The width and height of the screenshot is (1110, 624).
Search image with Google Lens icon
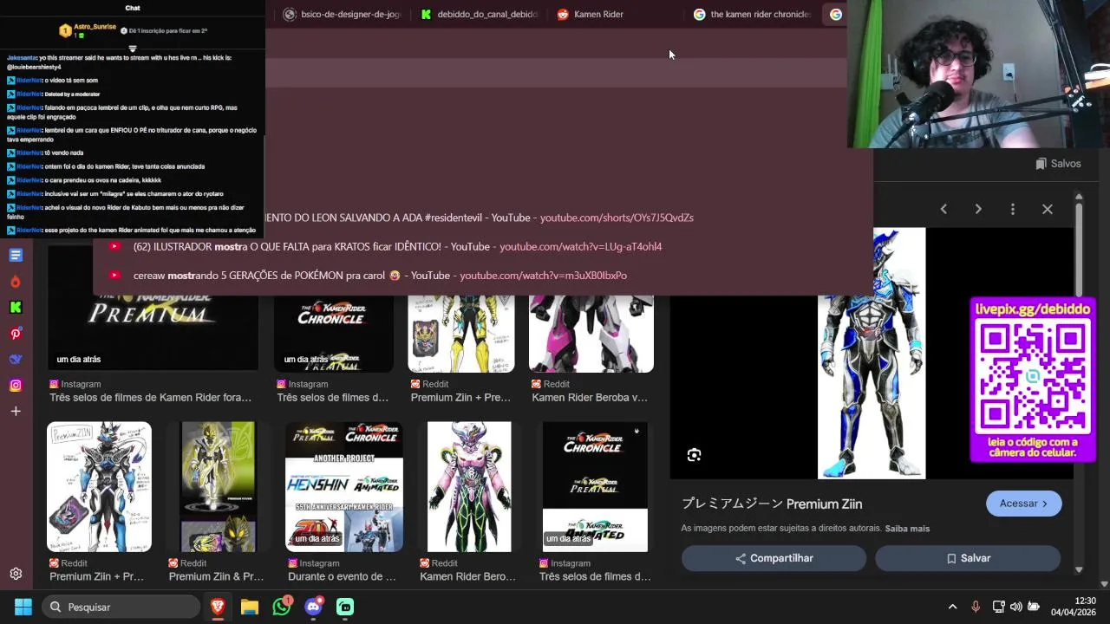(x=694, y=455)
